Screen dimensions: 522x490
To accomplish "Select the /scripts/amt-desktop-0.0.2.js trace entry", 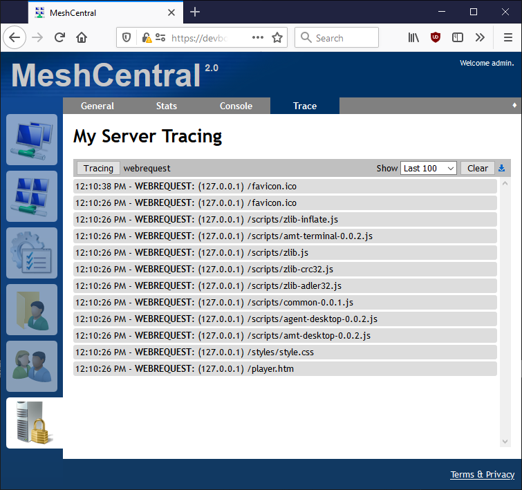I will 285,336.
